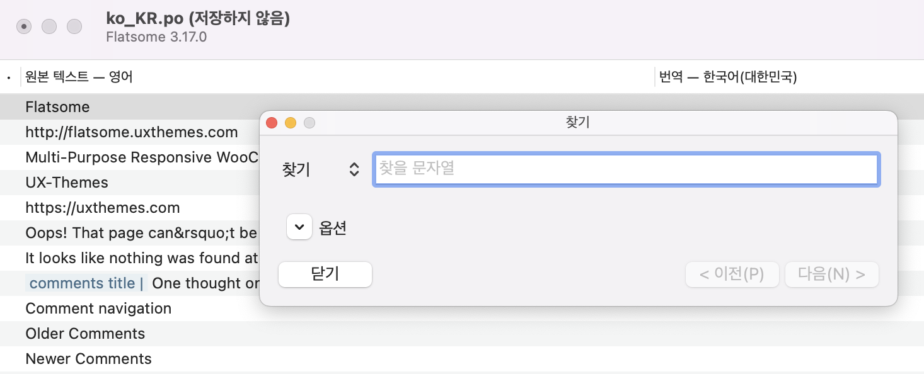This screenshot has width=924, height=374.
Task: Select the https://uxthemes.com entry
Action: 103,208
